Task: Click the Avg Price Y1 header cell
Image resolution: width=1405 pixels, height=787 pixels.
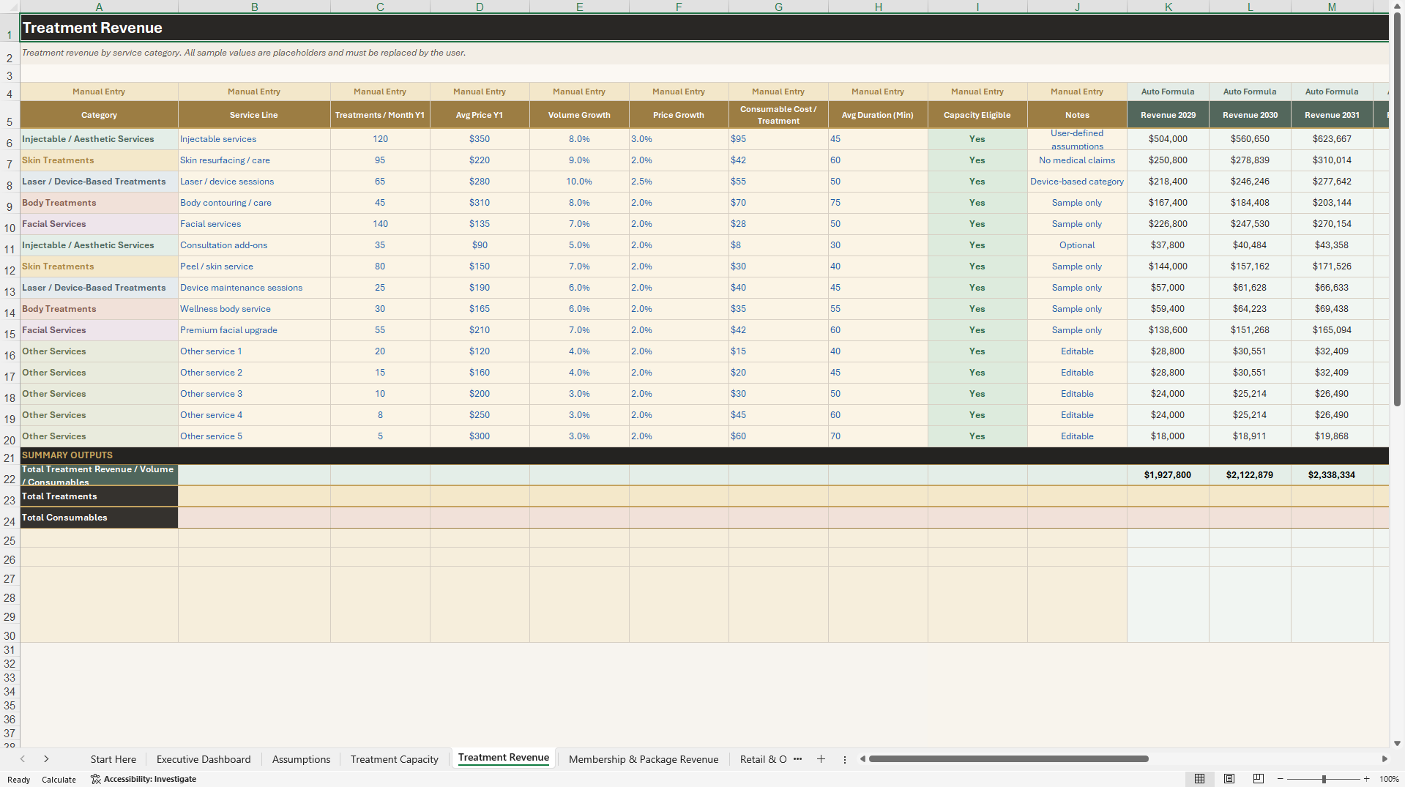Action: click(x=480, y=115)
